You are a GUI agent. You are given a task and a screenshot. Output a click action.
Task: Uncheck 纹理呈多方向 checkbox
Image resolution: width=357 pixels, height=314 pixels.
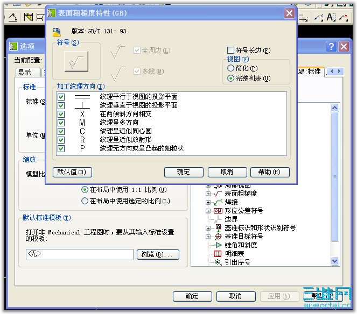pos(61,123)
